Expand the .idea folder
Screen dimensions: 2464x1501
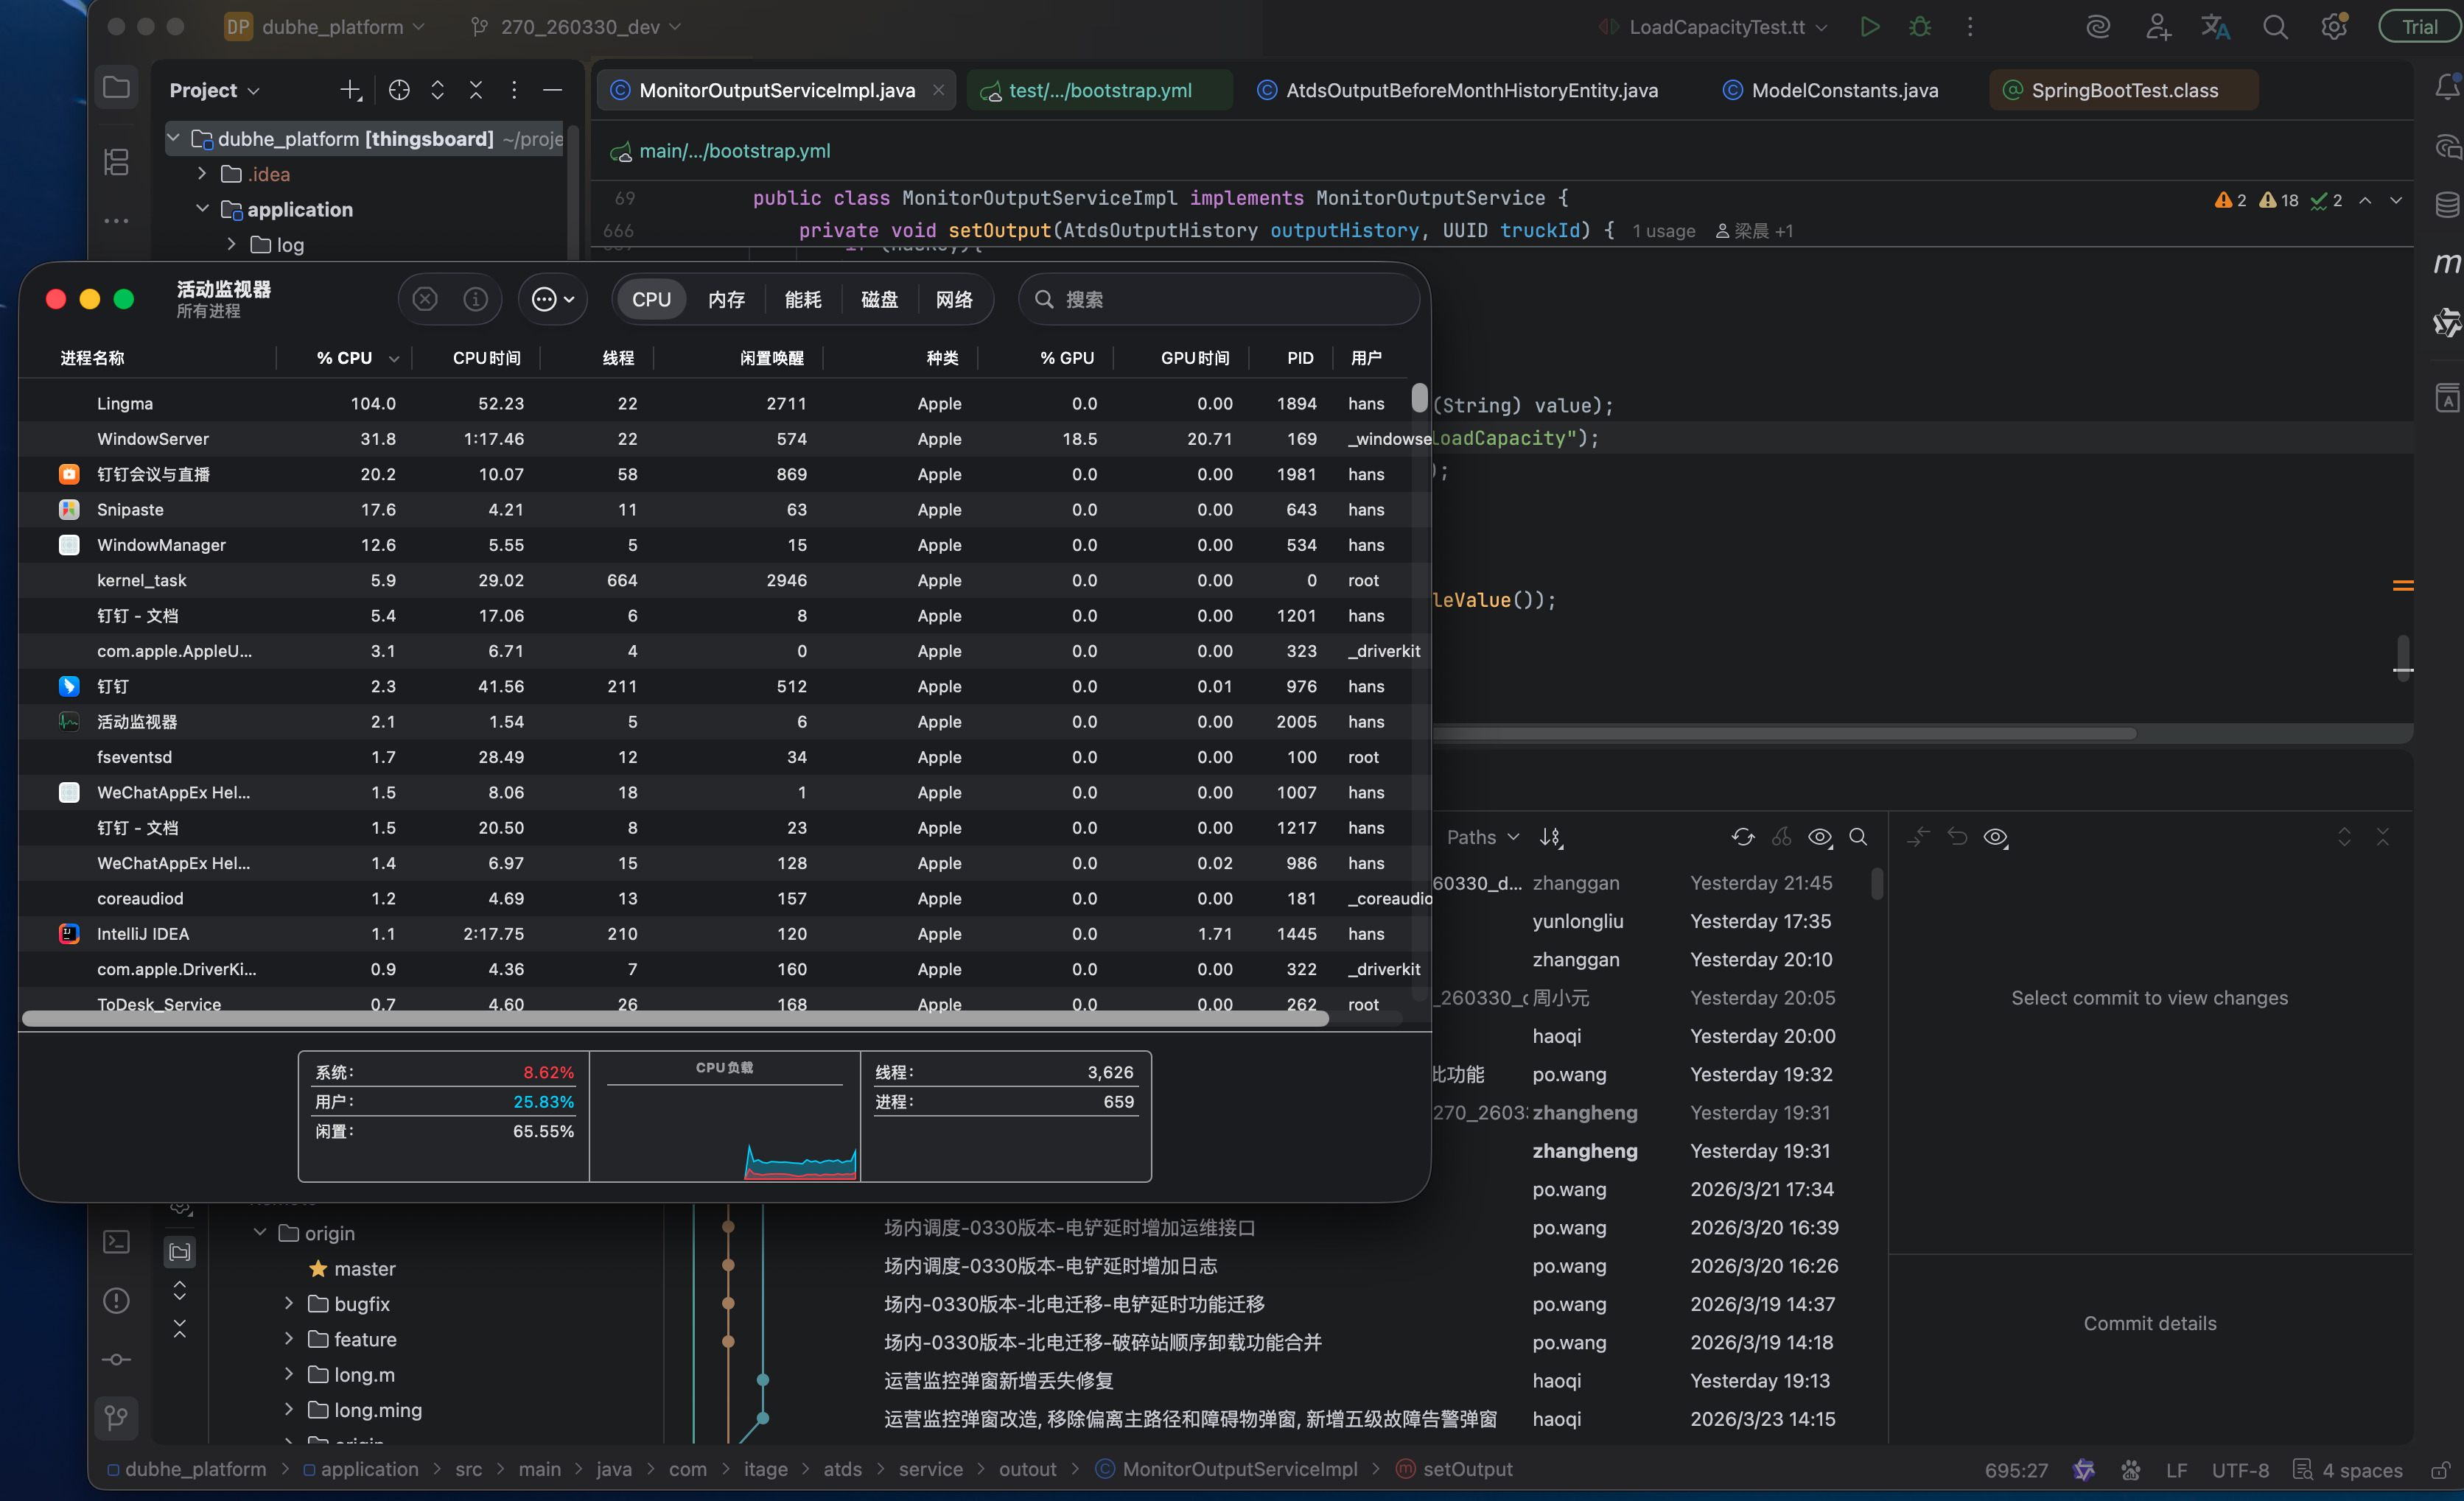[203, 174]
